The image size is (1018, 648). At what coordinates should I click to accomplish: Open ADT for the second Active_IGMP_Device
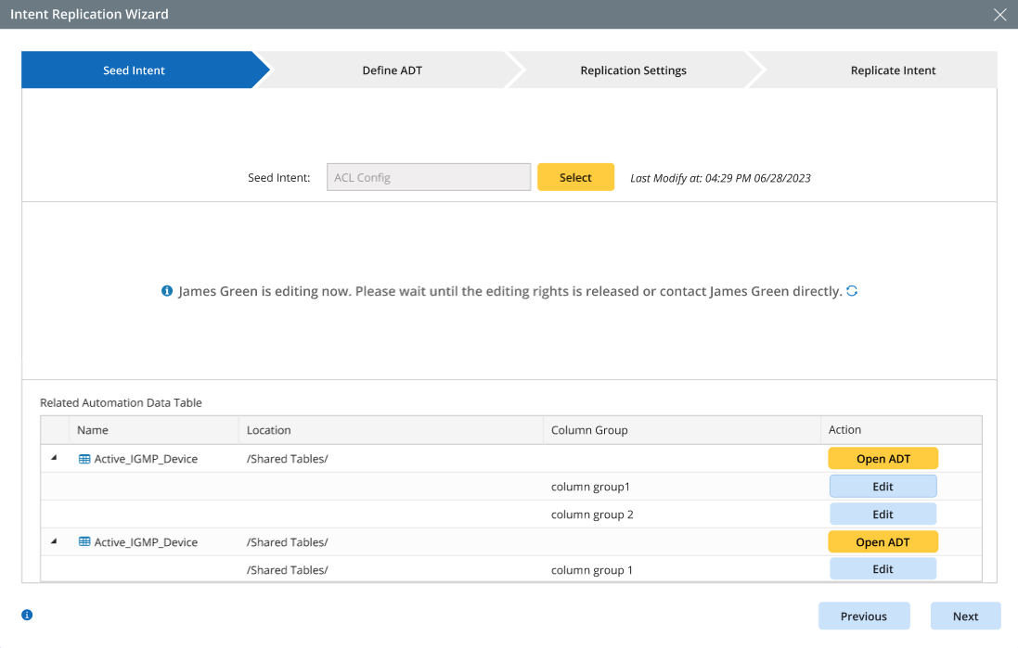883,542
